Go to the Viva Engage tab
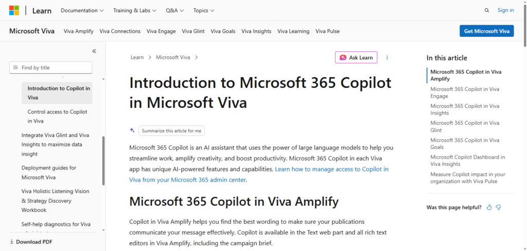Image resolution: width=527 pixels, height=251 pixels. 161,31
